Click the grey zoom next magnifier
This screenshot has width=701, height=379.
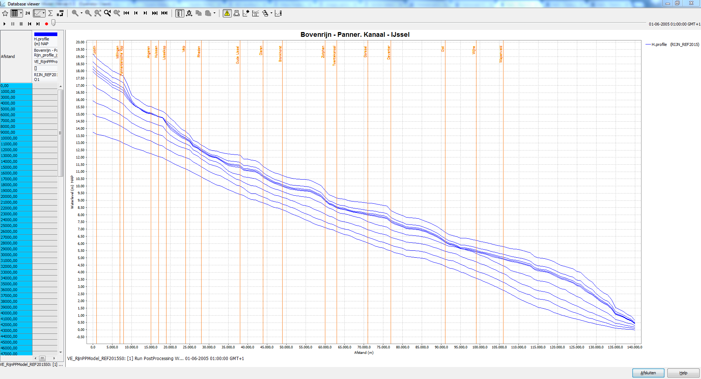pos(117,13)
